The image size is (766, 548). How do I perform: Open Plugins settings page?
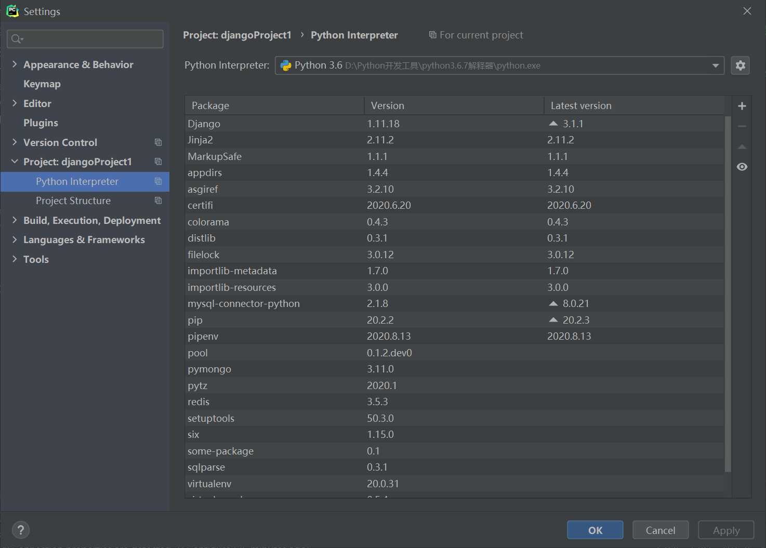click(x=41, y=123)
